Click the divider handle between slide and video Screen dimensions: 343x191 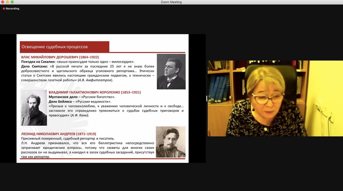click(x=207, y=98)
